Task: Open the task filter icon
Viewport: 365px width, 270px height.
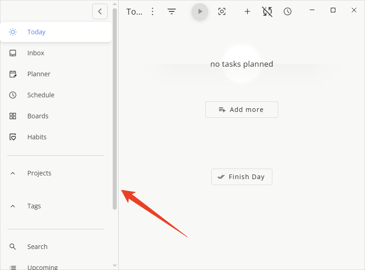Action: [172, 11]
